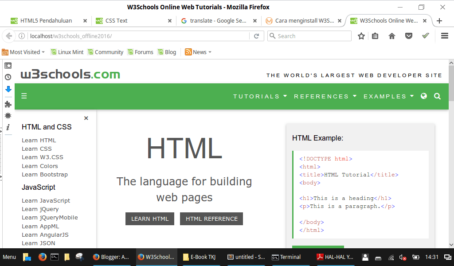Open add-ons puzzle icon in vertical toolbar
This screenshot has height=266, width=454.
[8, 104]
